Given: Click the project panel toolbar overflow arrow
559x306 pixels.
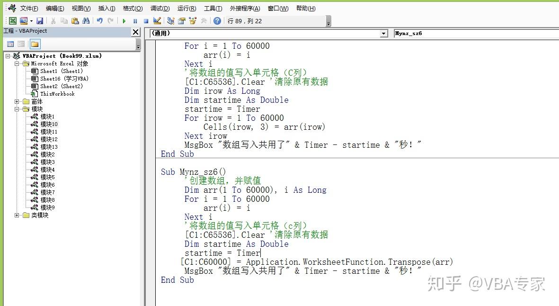Looking at the screenshot, I should click(x=138, y=45).
